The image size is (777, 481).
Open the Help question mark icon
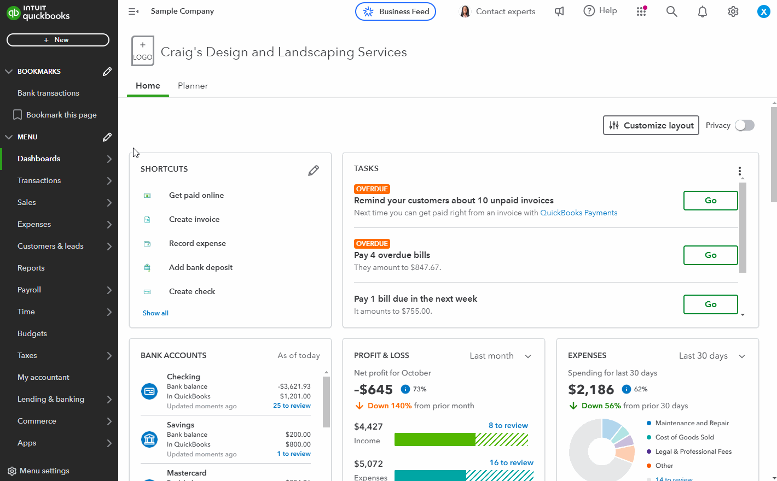coord(589,11)
